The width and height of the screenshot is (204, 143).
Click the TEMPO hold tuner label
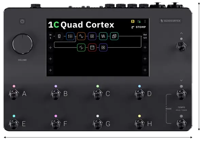click(181, 109)
